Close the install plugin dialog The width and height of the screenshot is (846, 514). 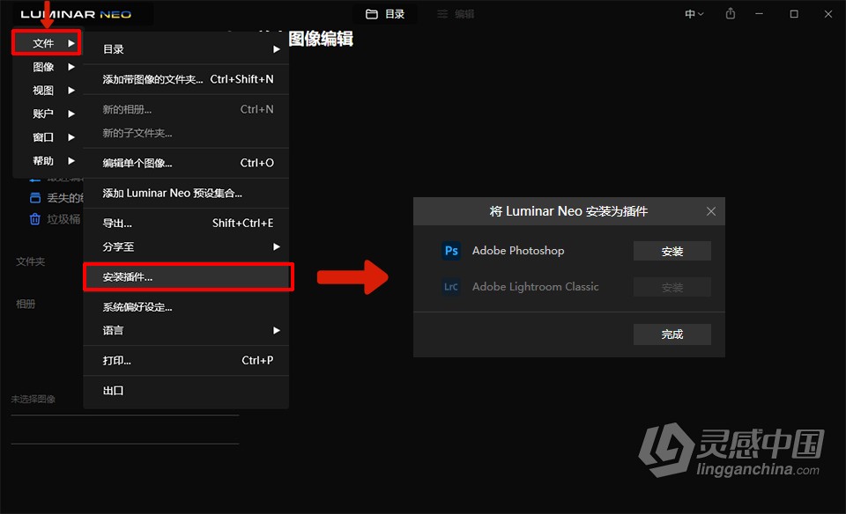711,211
